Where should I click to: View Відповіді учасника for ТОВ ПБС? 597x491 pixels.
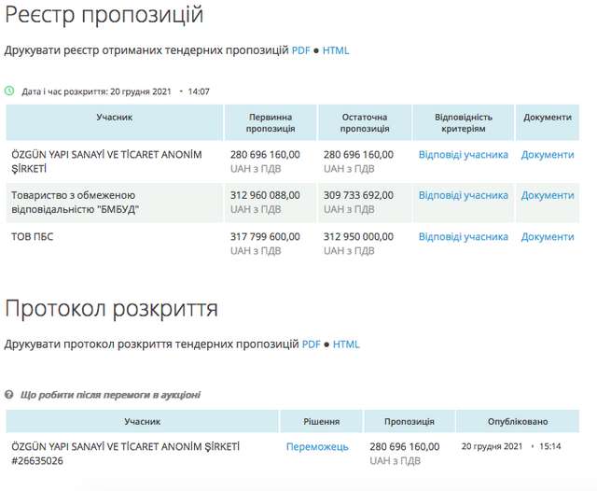pos(463,237)
